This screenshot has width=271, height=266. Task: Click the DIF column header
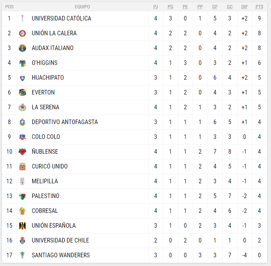coord(244,7)
